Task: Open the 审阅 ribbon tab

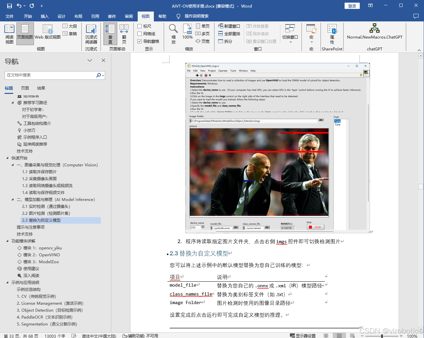Action: click(x=129, y=16)
